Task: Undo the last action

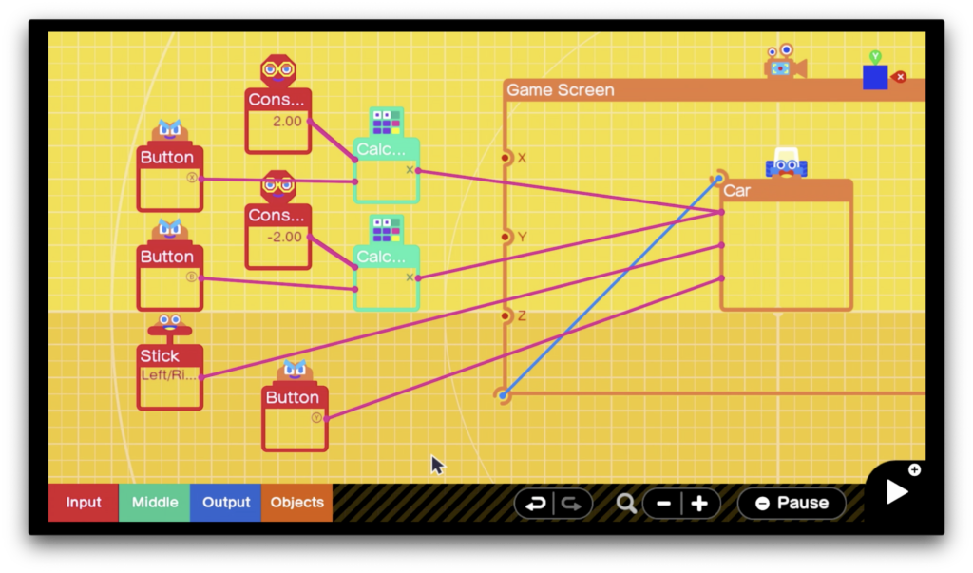Action: (x=536, y=504)
